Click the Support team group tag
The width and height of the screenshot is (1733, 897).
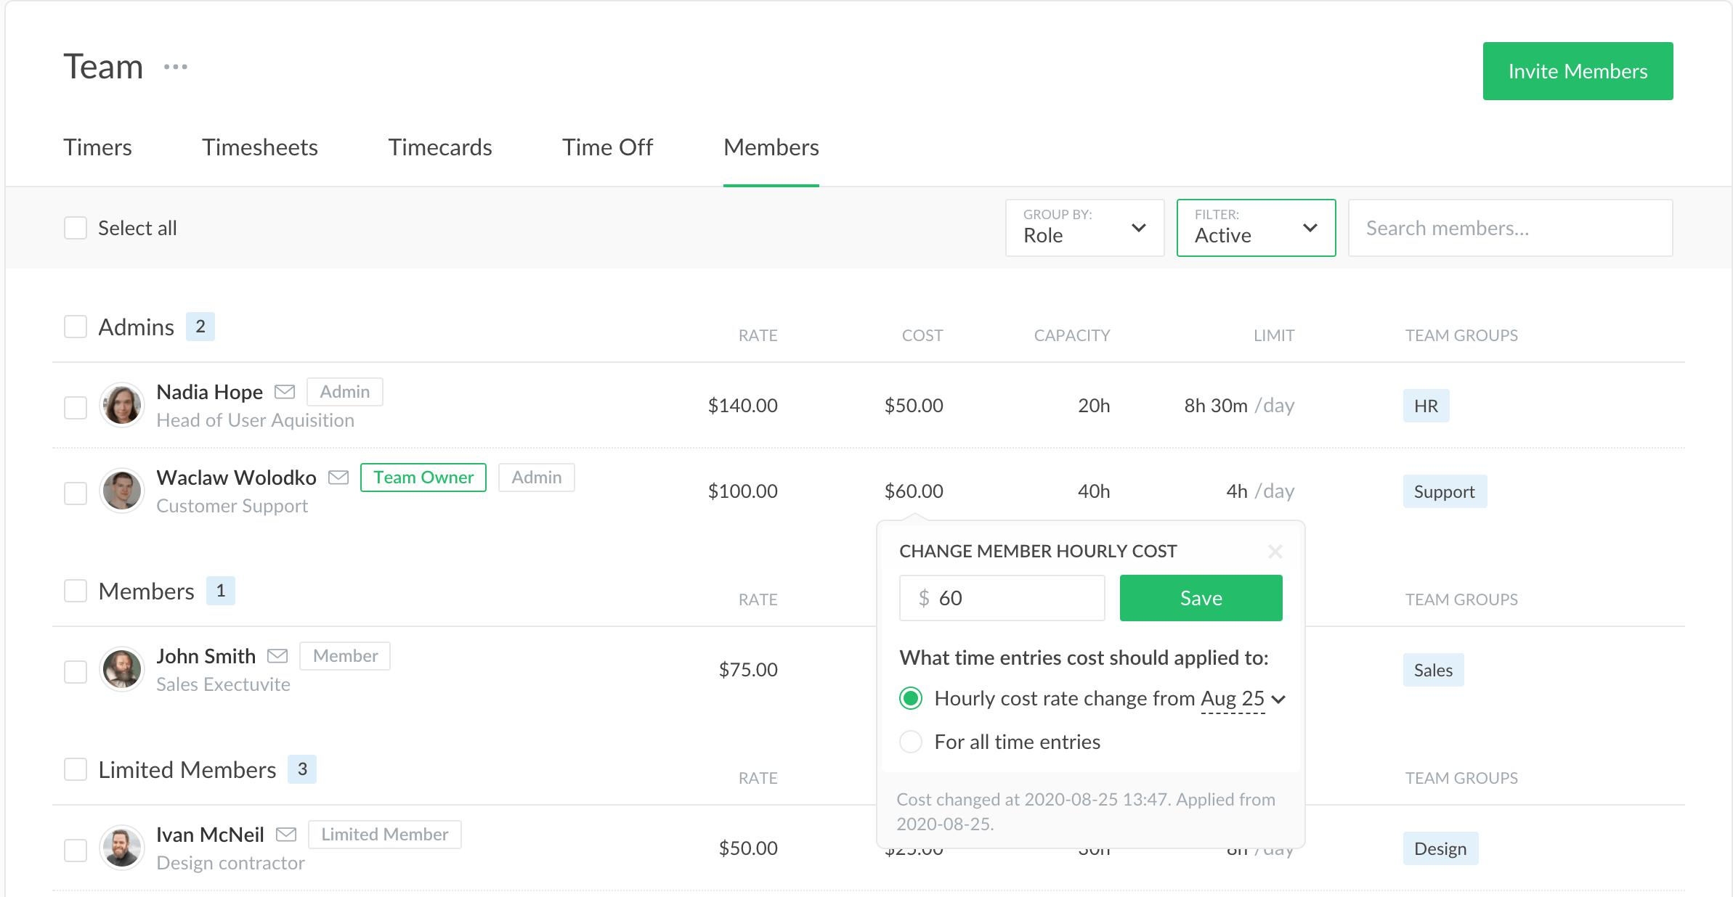click(x=1444, y=491)
